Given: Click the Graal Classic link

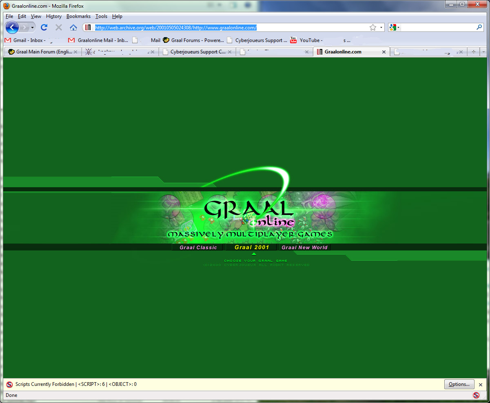Looking at the screenshot, I should pos(198,248).
